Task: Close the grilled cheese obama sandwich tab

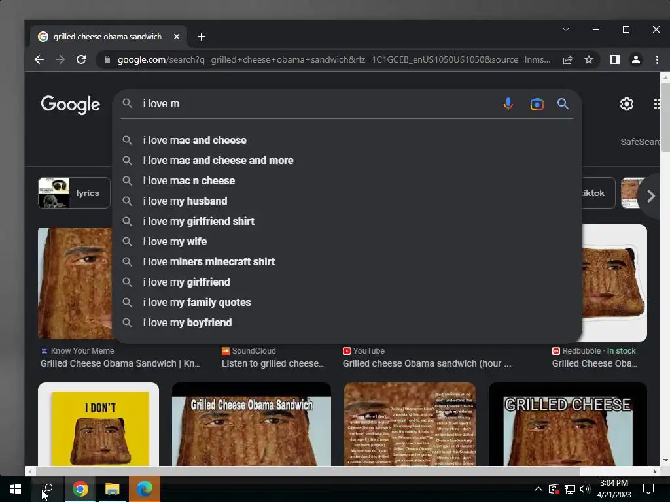Action: coord(177,37)
